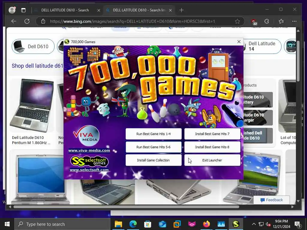Select DELL LATITUDE D610 - Search Images tab

point(139,10)
